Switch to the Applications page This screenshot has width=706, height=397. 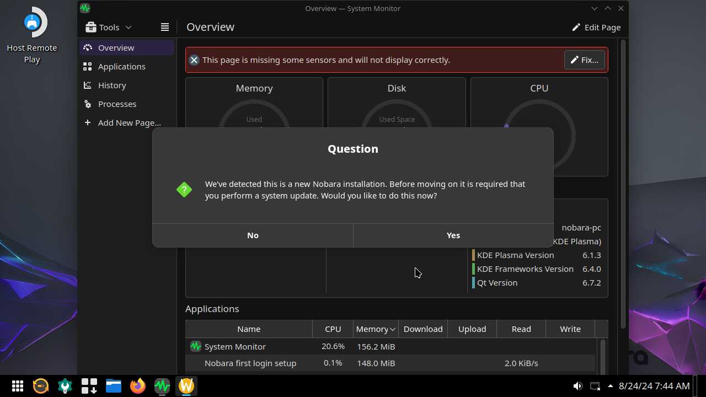click(127, 67)
